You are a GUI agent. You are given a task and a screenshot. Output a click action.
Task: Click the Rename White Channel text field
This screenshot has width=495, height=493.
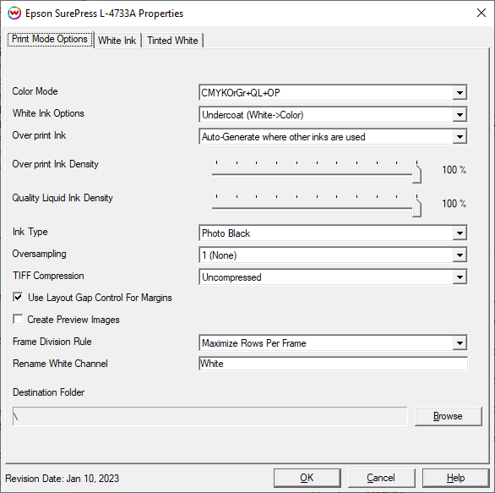[x=334, y=364]
